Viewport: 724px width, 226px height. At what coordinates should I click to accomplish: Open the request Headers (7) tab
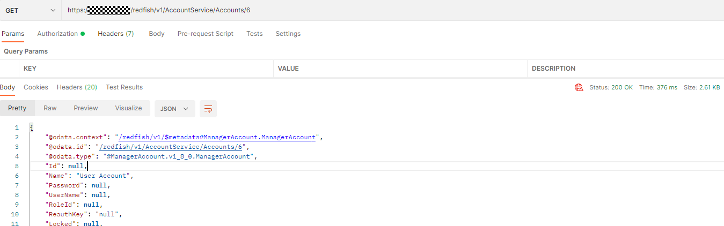click(x=115, y=34)
